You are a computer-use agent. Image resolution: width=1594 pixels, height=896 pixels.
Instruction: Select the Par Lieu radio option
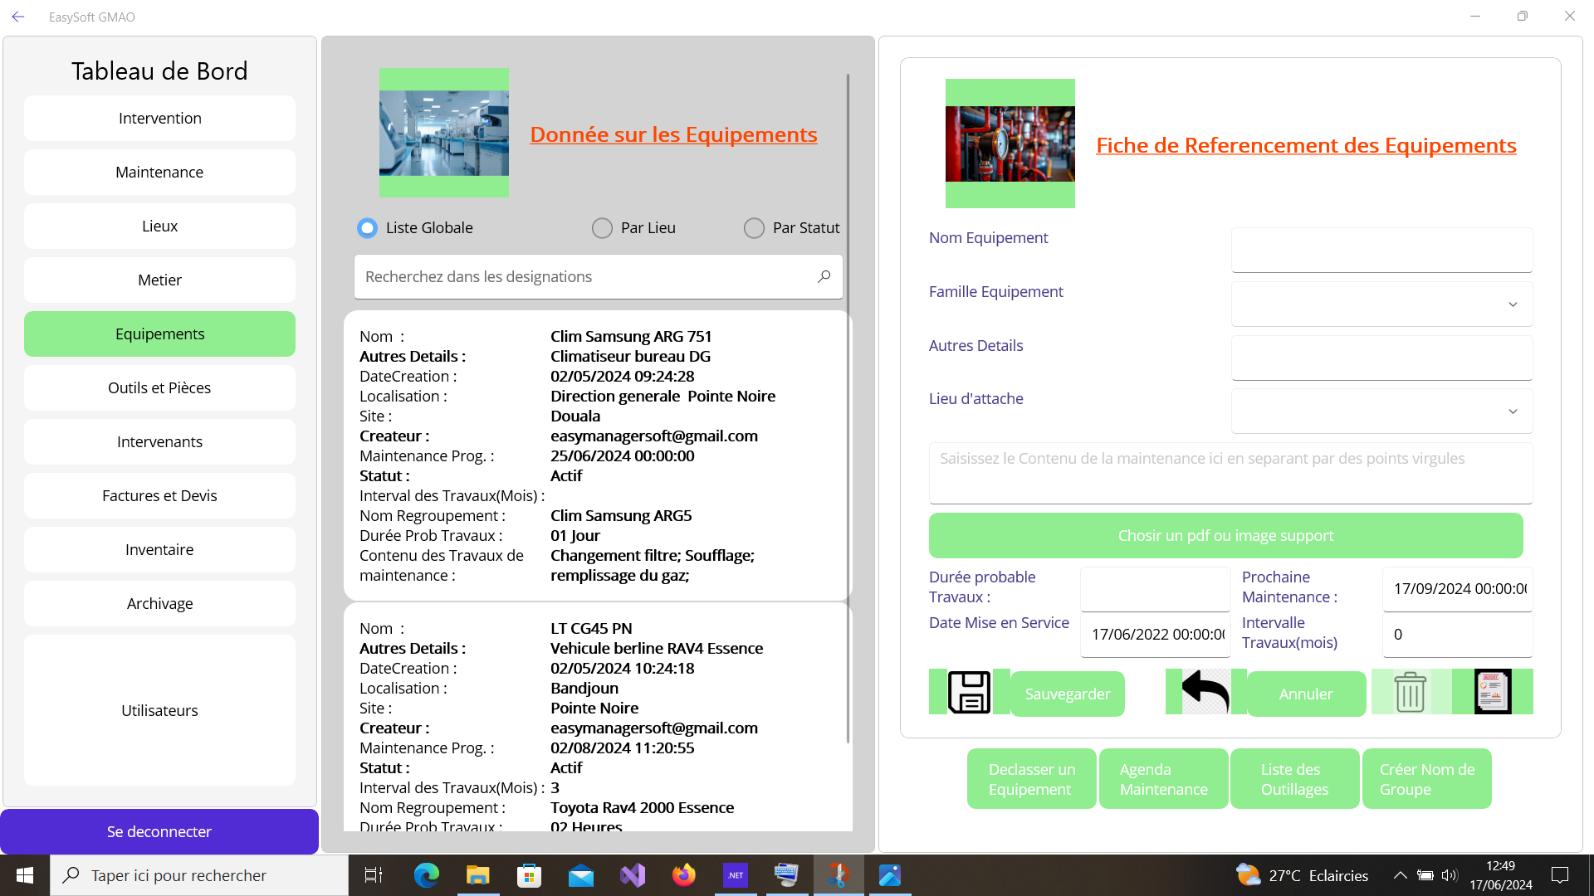pos(602,228)
